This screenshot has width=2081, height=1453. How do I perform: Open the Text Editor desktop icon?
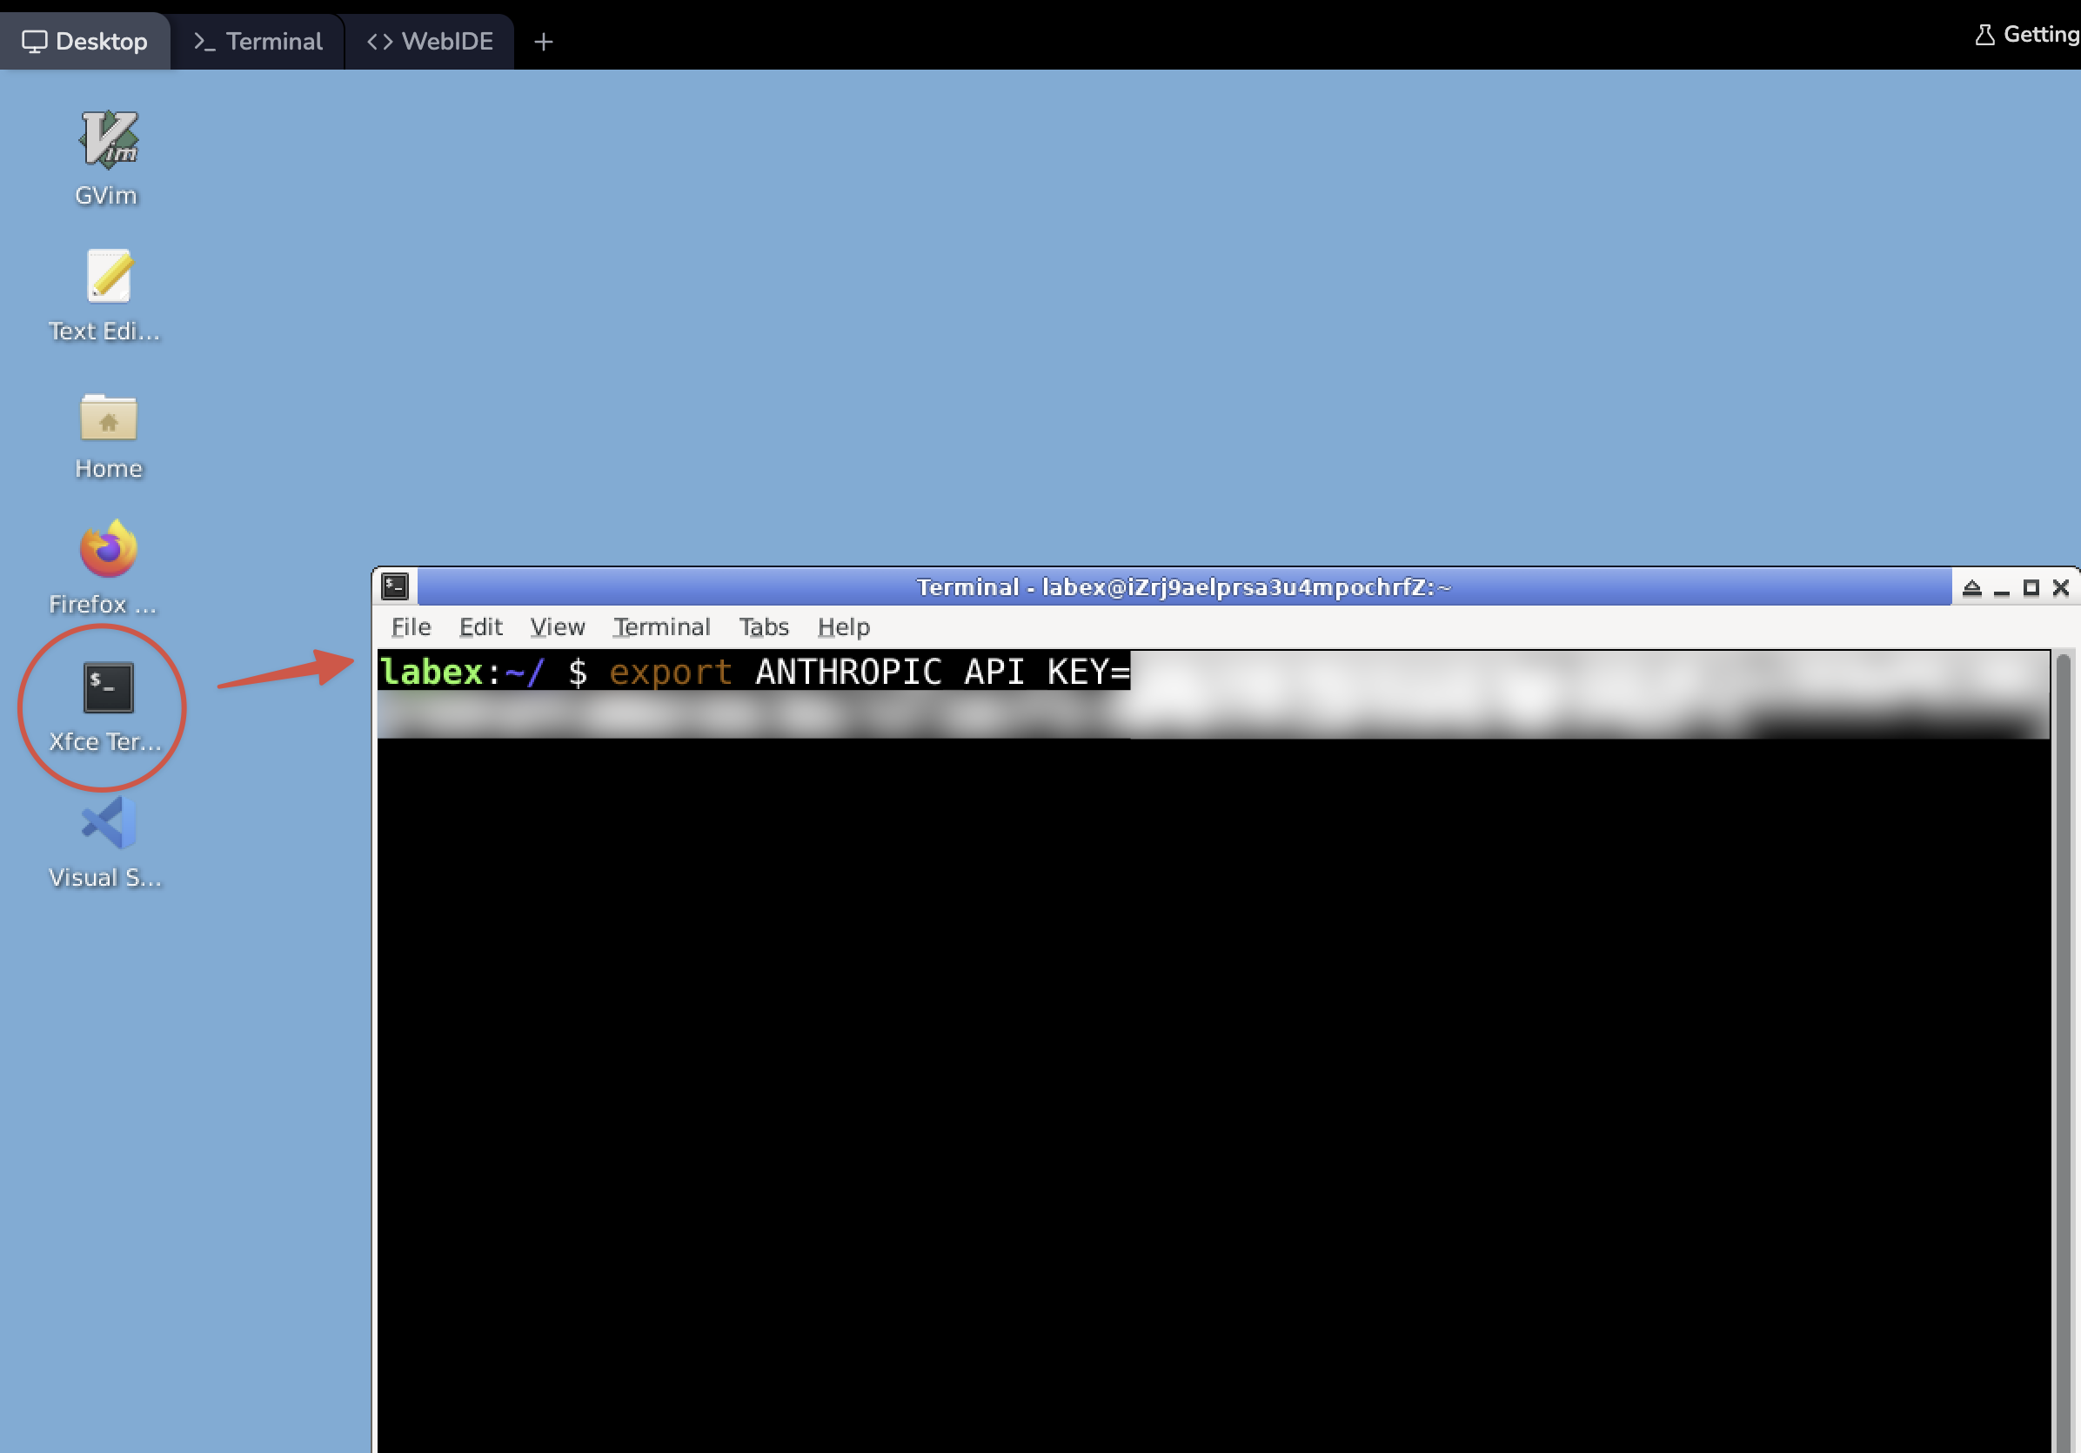tap(108, 277)
